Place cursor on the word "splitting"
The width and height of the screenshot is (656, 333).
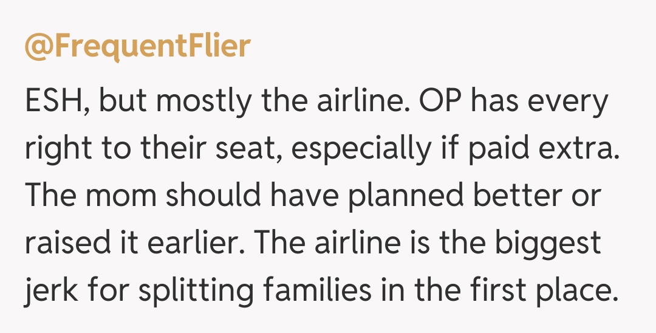tap(190, 292)
